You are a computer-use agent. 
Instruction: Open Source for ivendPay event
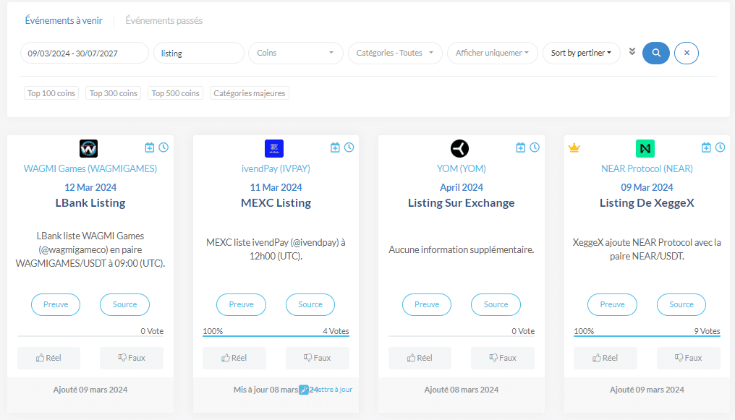tap(310, 304)
